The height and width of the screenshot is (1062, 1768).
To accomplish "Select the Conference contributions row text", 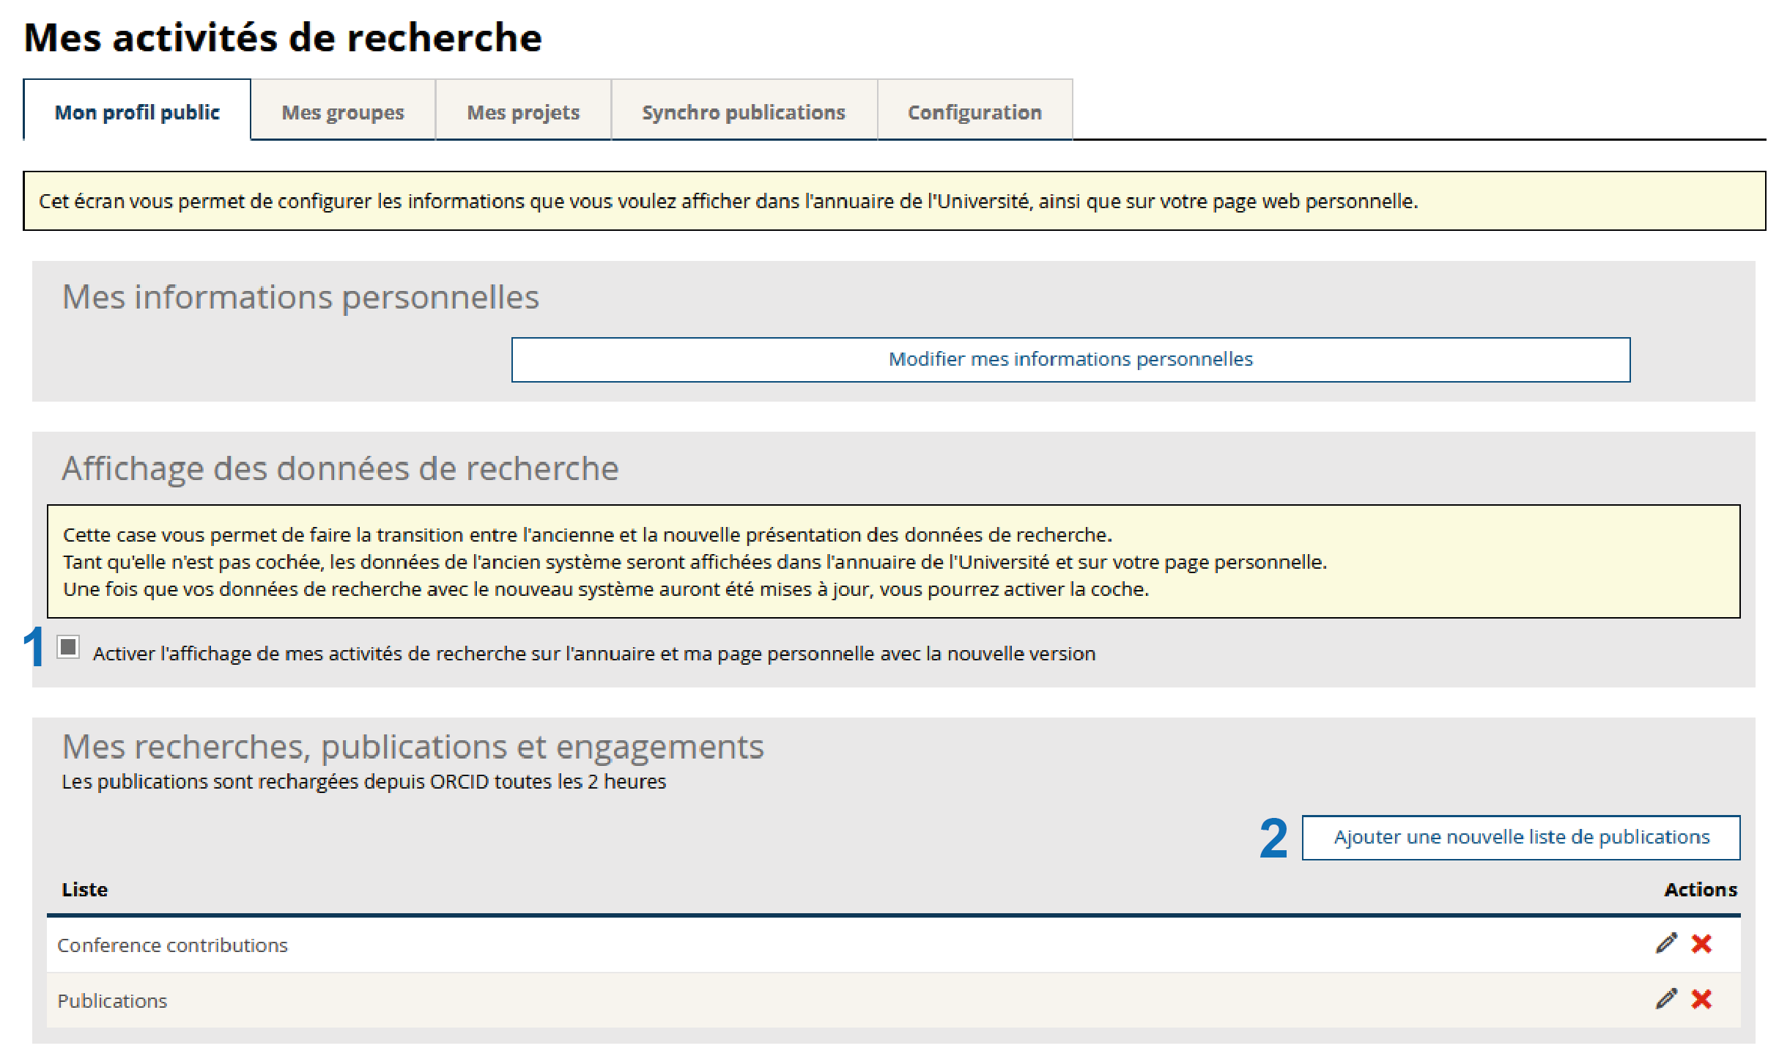I will point(173,945).
